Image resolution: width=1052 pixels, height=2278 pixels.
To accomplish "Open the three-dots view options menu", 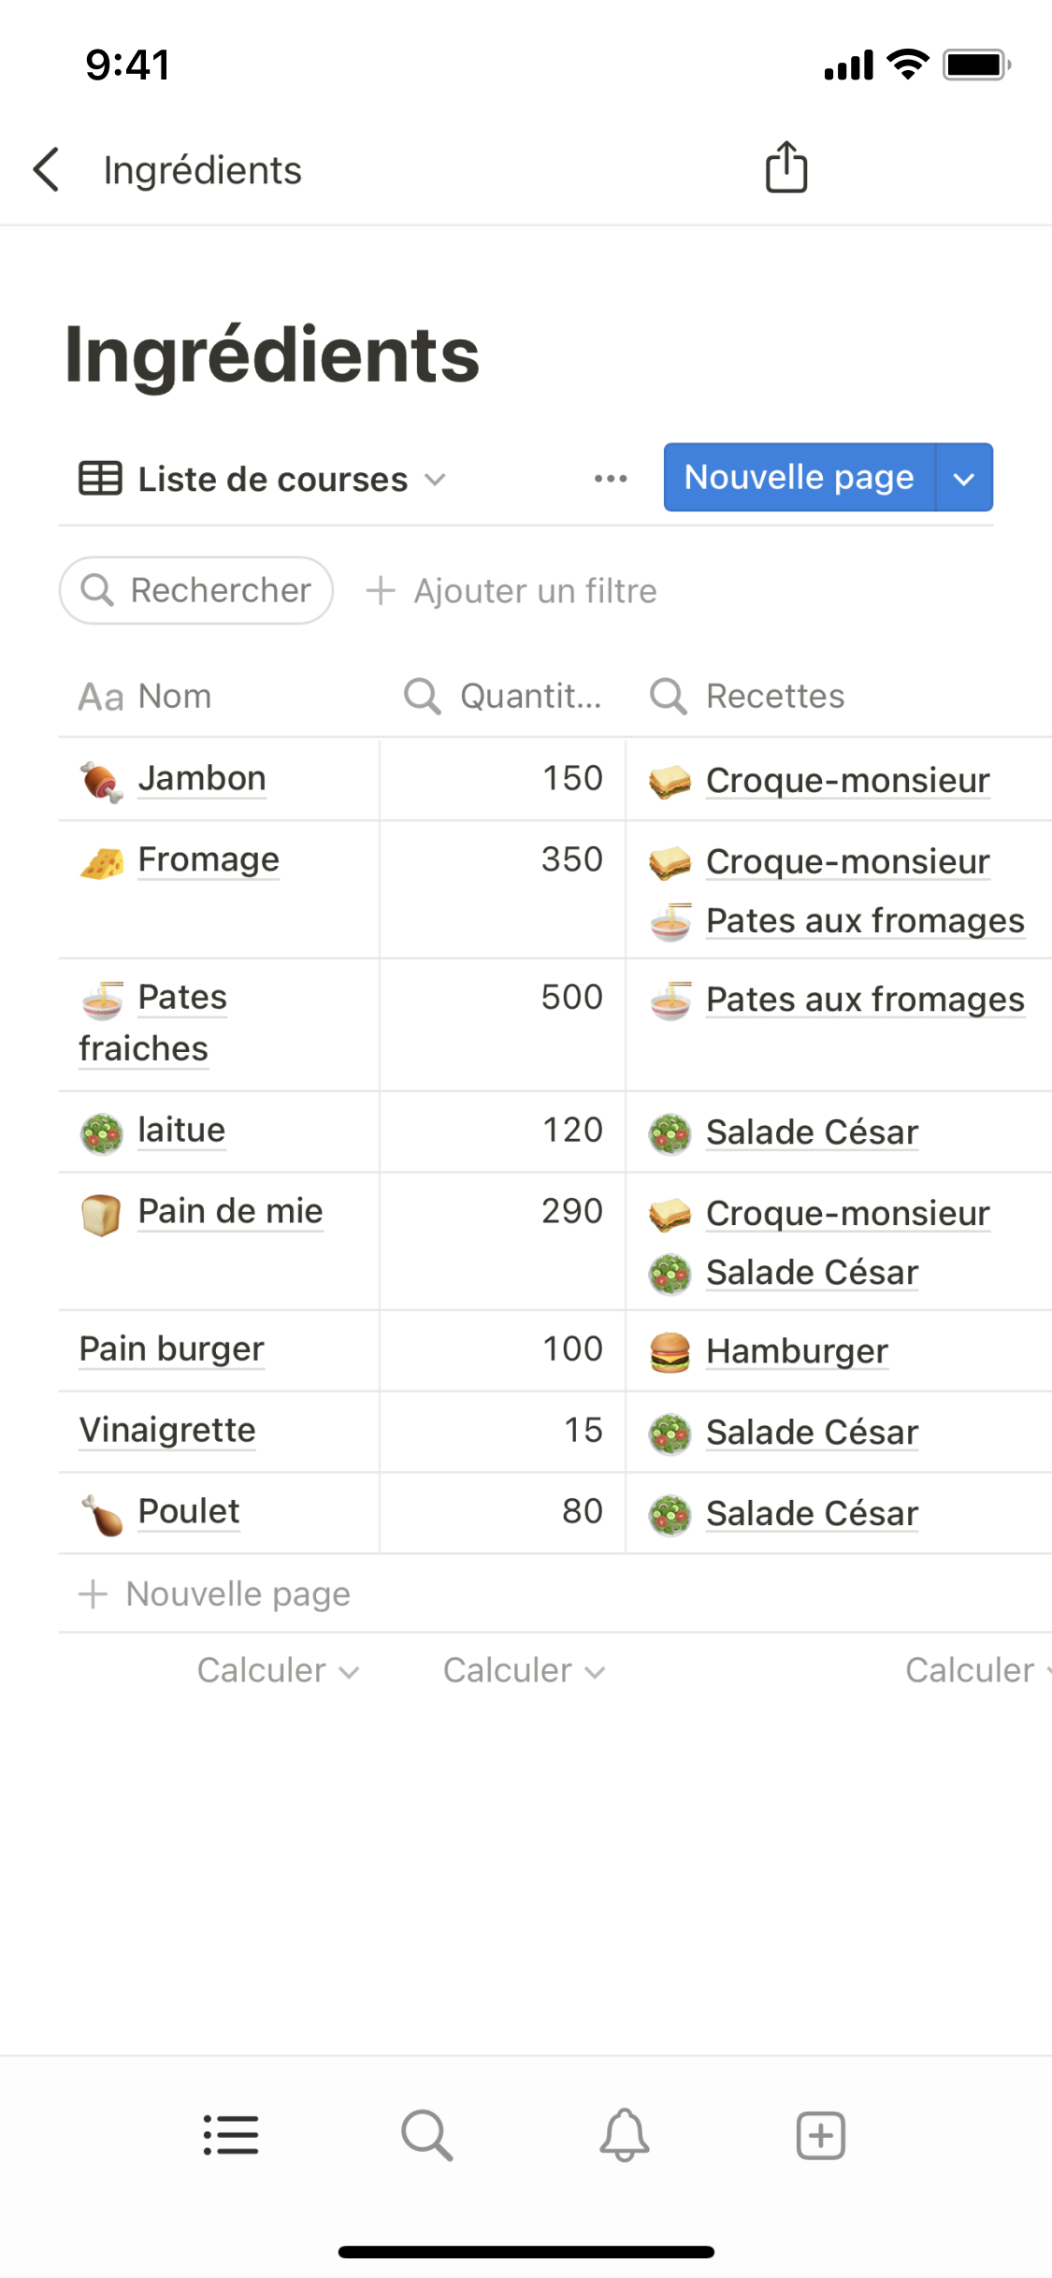I will [611, 479].
